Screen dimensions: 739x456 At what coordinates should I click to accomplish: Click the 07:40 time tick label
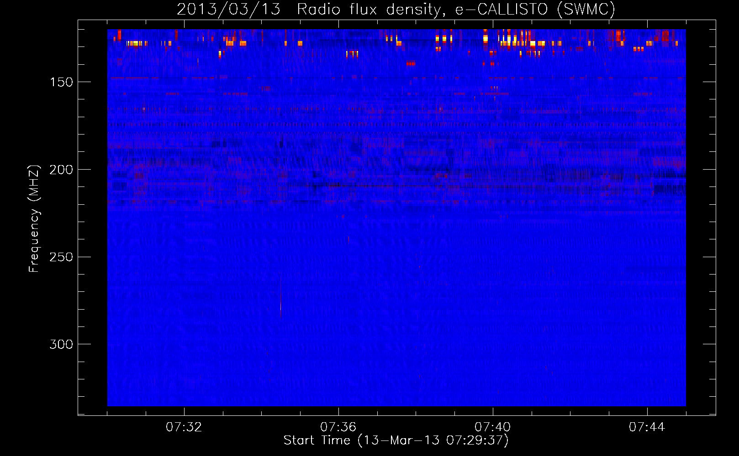(x=493, y=427)
